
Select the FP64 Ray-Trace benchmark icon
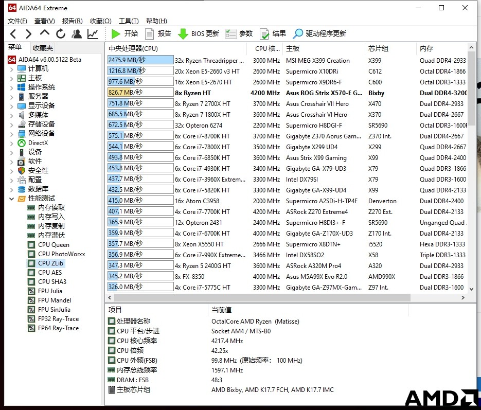(x=31, y=328)
